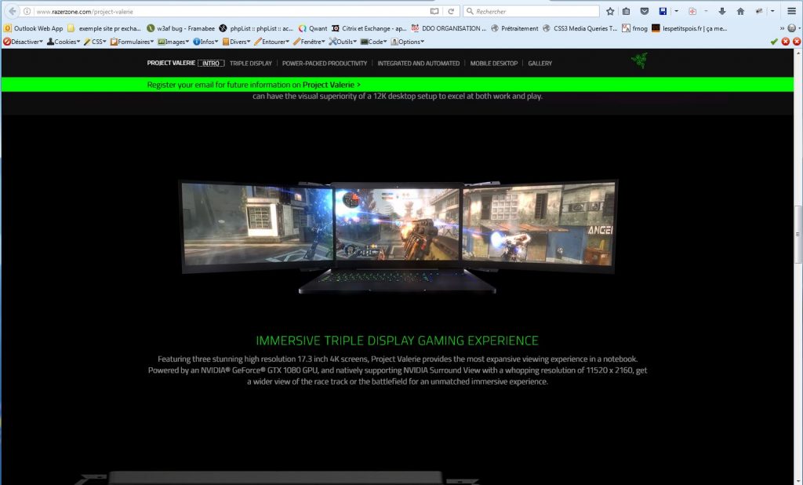The height and width of the screenshot is (485, 803).
Task: Expand the Désactiver developer toolbar dropdown
Action: tap(23, 42)
